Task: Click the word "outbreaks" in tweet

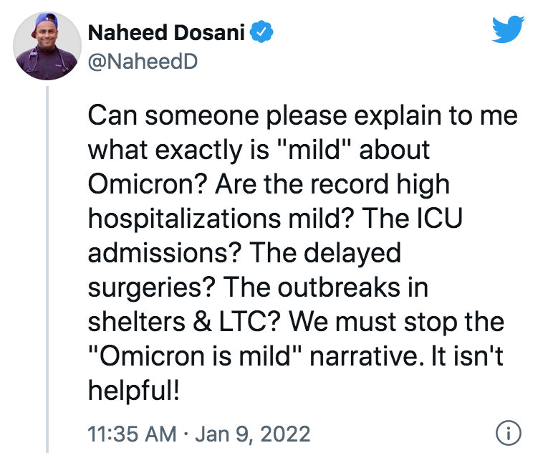Action: point(339,287)
